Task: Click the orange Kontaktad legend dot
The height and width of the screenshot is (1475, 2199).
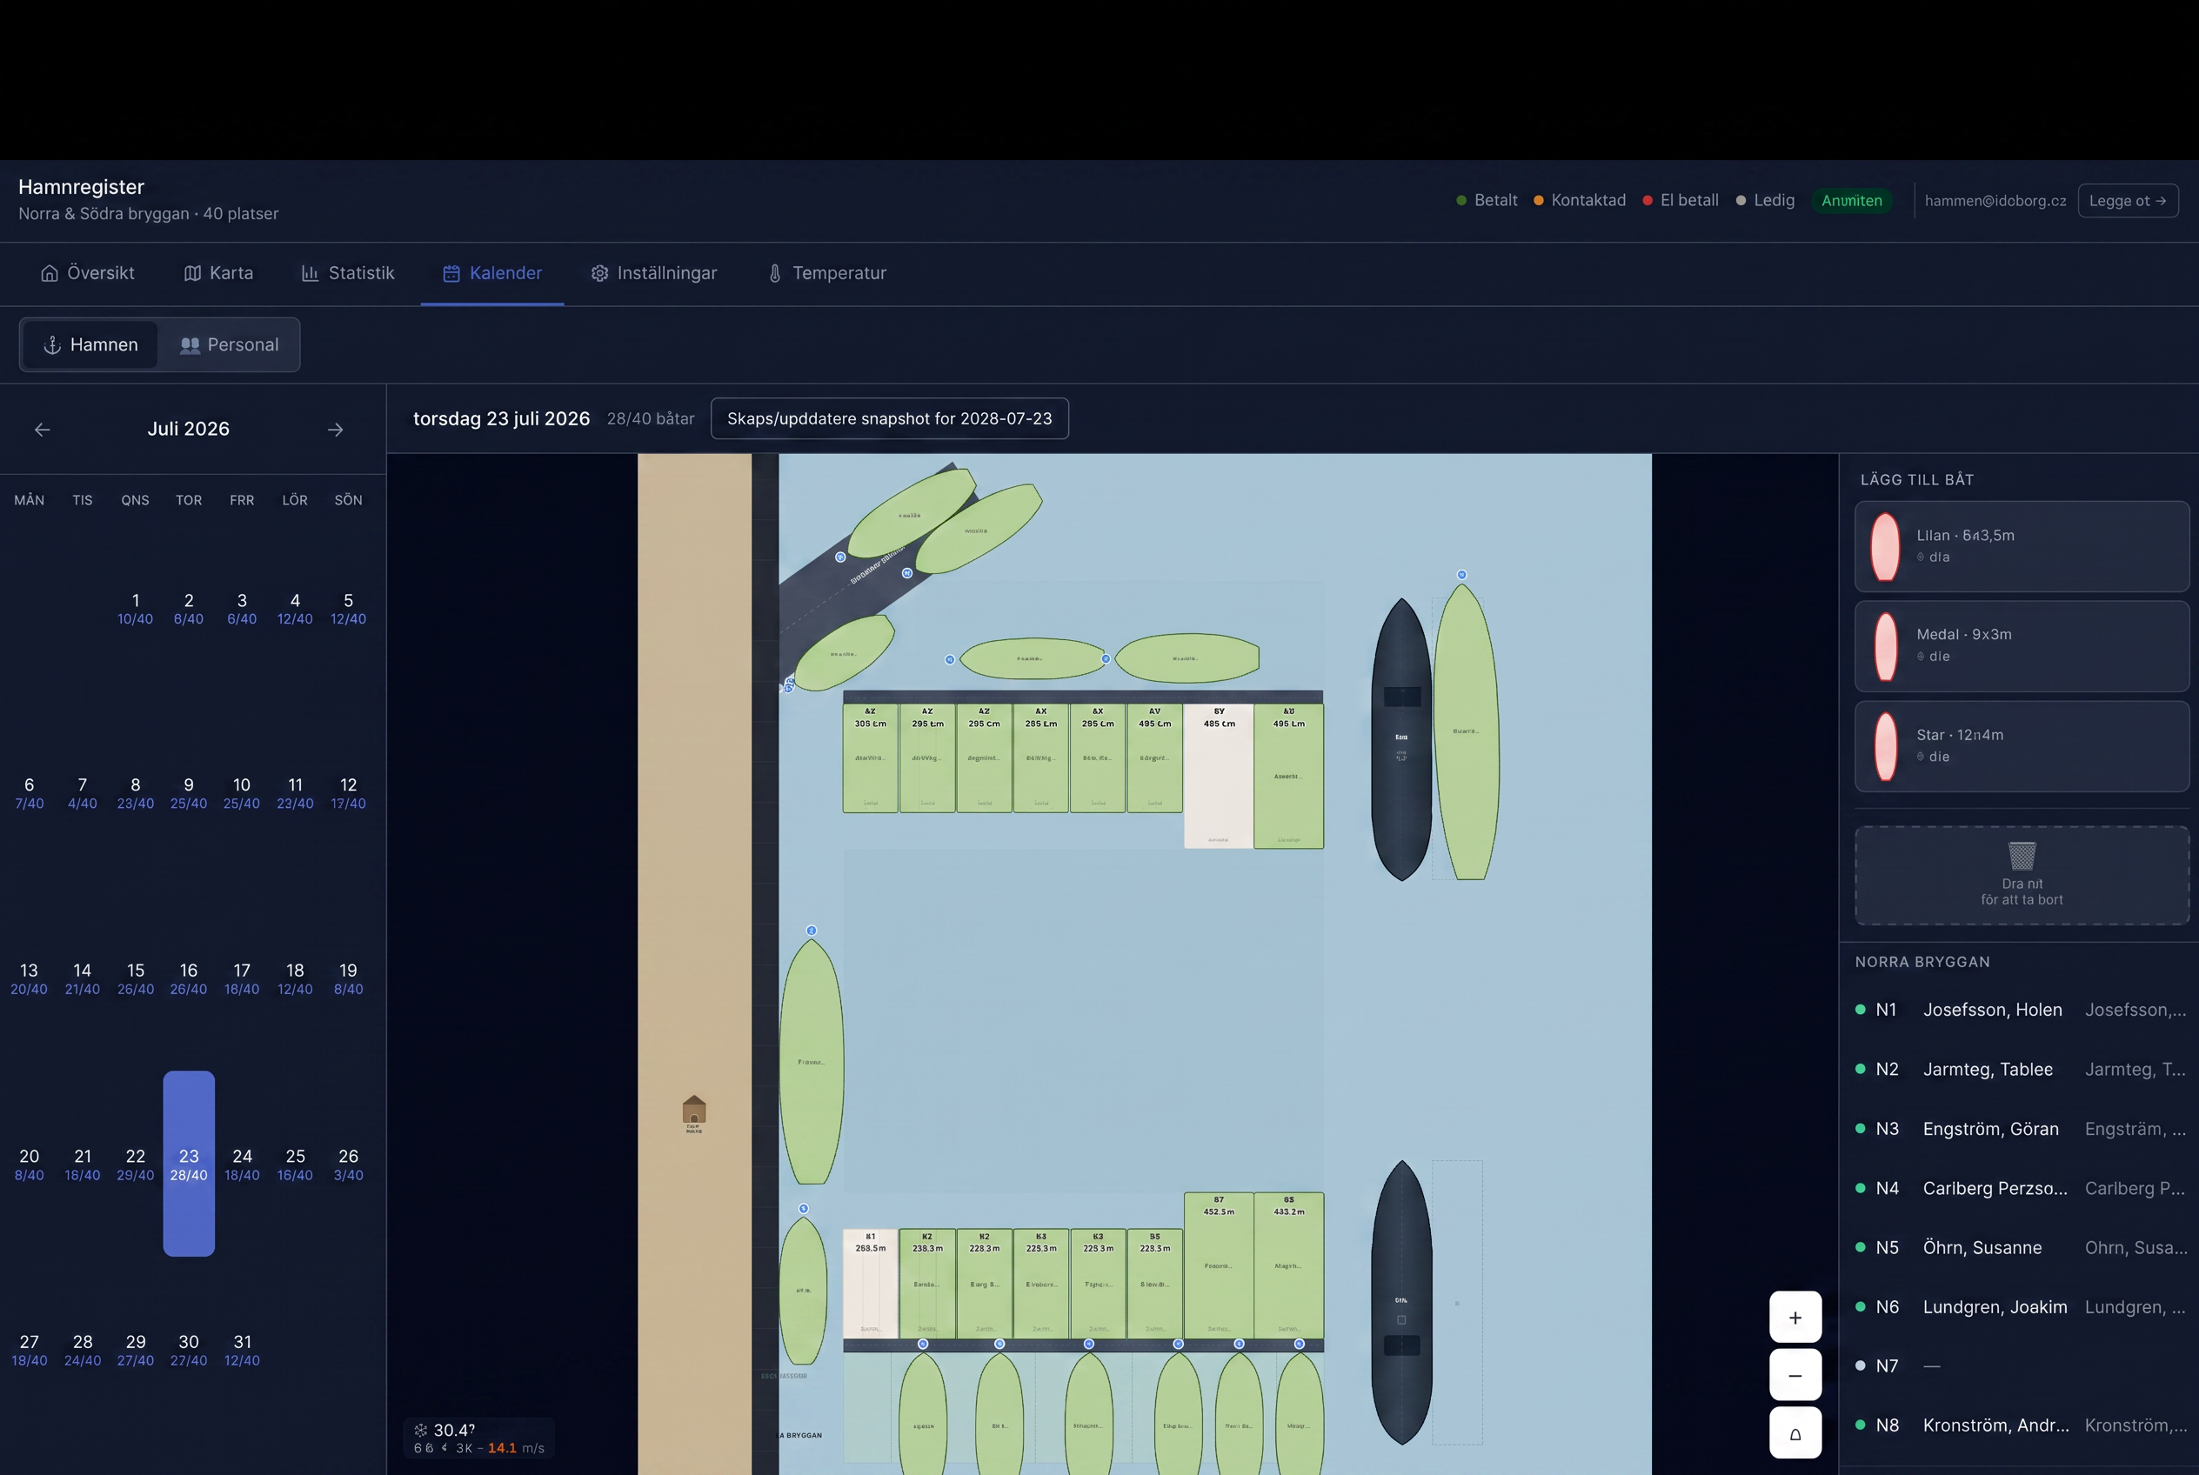Action: pyautogui.click(x=1539, y=200)
